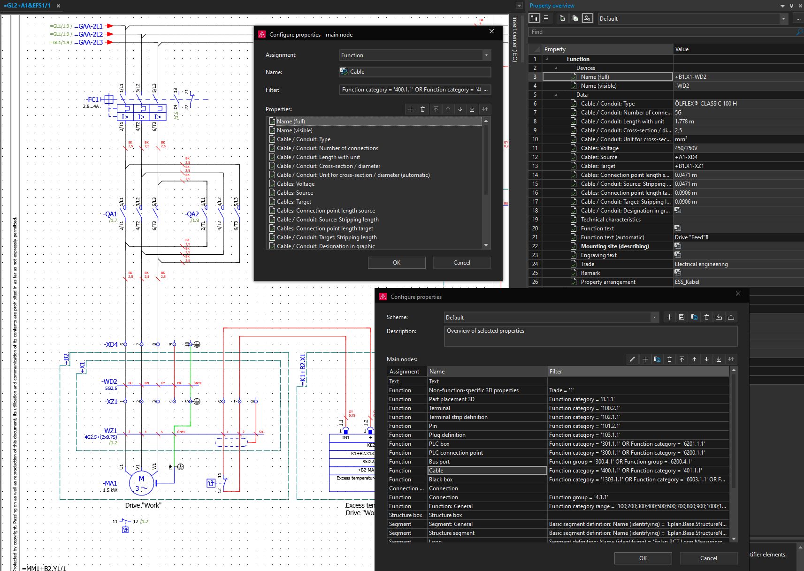Open the Insert center (IEC) side tab
This screenshot has height=571, width=804.
point(515,40)
